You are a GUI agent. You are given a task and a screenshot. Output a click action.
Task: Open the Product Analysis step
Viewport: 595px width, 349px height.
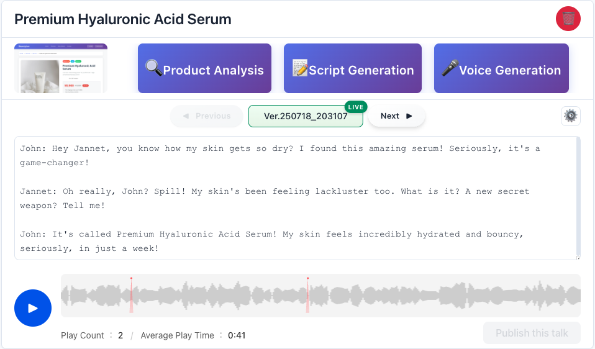[x=204, y=68]
